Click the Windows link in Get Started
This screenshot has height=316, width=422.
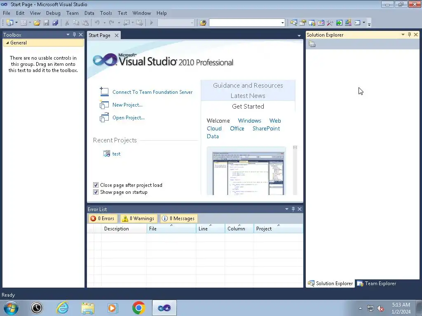[x=249, y=121]
